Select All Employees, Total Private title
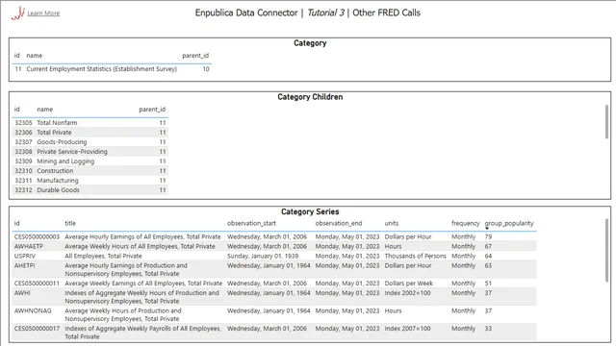 103,257
